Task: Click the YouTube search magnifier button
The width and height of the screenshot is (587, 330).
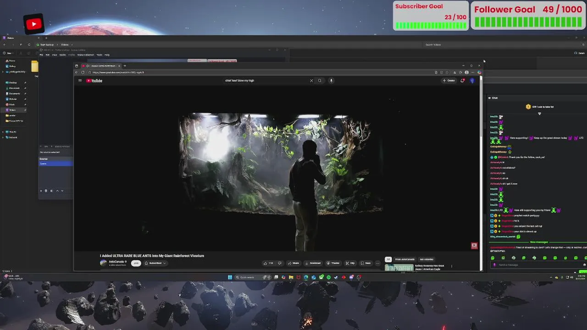Action: tap(320, 81)
